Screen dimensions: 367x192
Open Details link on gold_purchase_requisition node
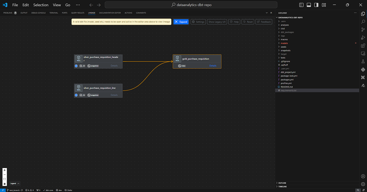(x=213, y=66)
